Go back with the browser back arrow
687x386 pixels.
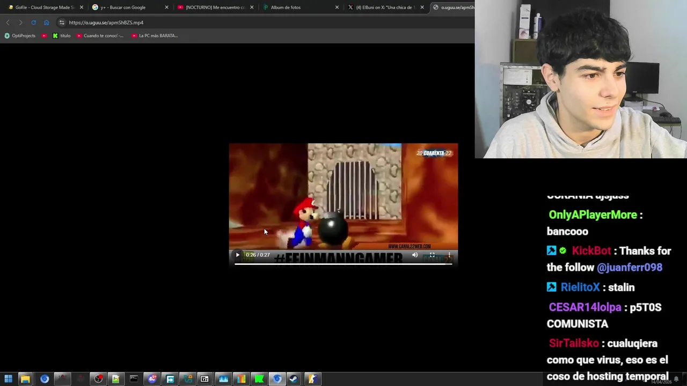click(8, 23)
